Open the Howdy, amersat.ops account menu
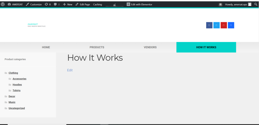 pos(238,4)
